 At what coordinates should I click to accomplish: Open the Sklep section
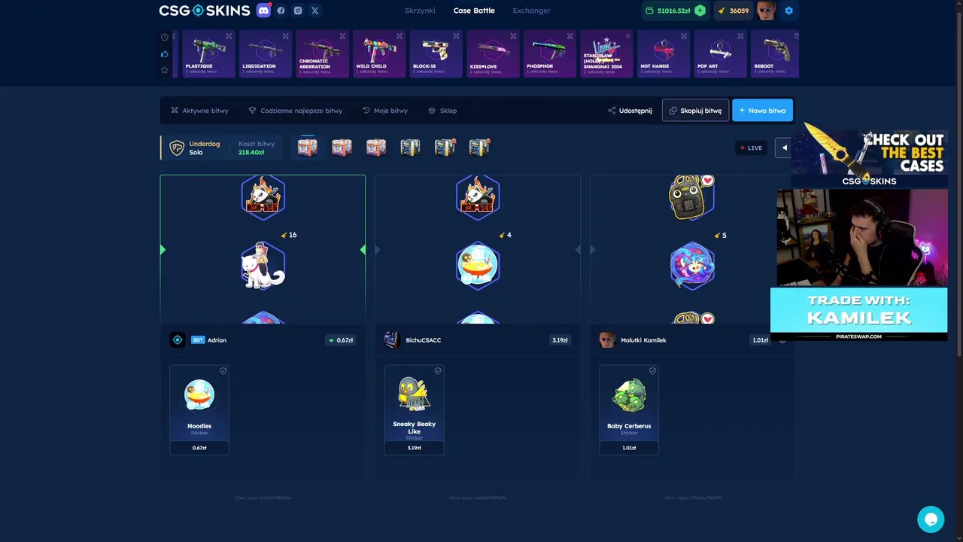point(442,111)
